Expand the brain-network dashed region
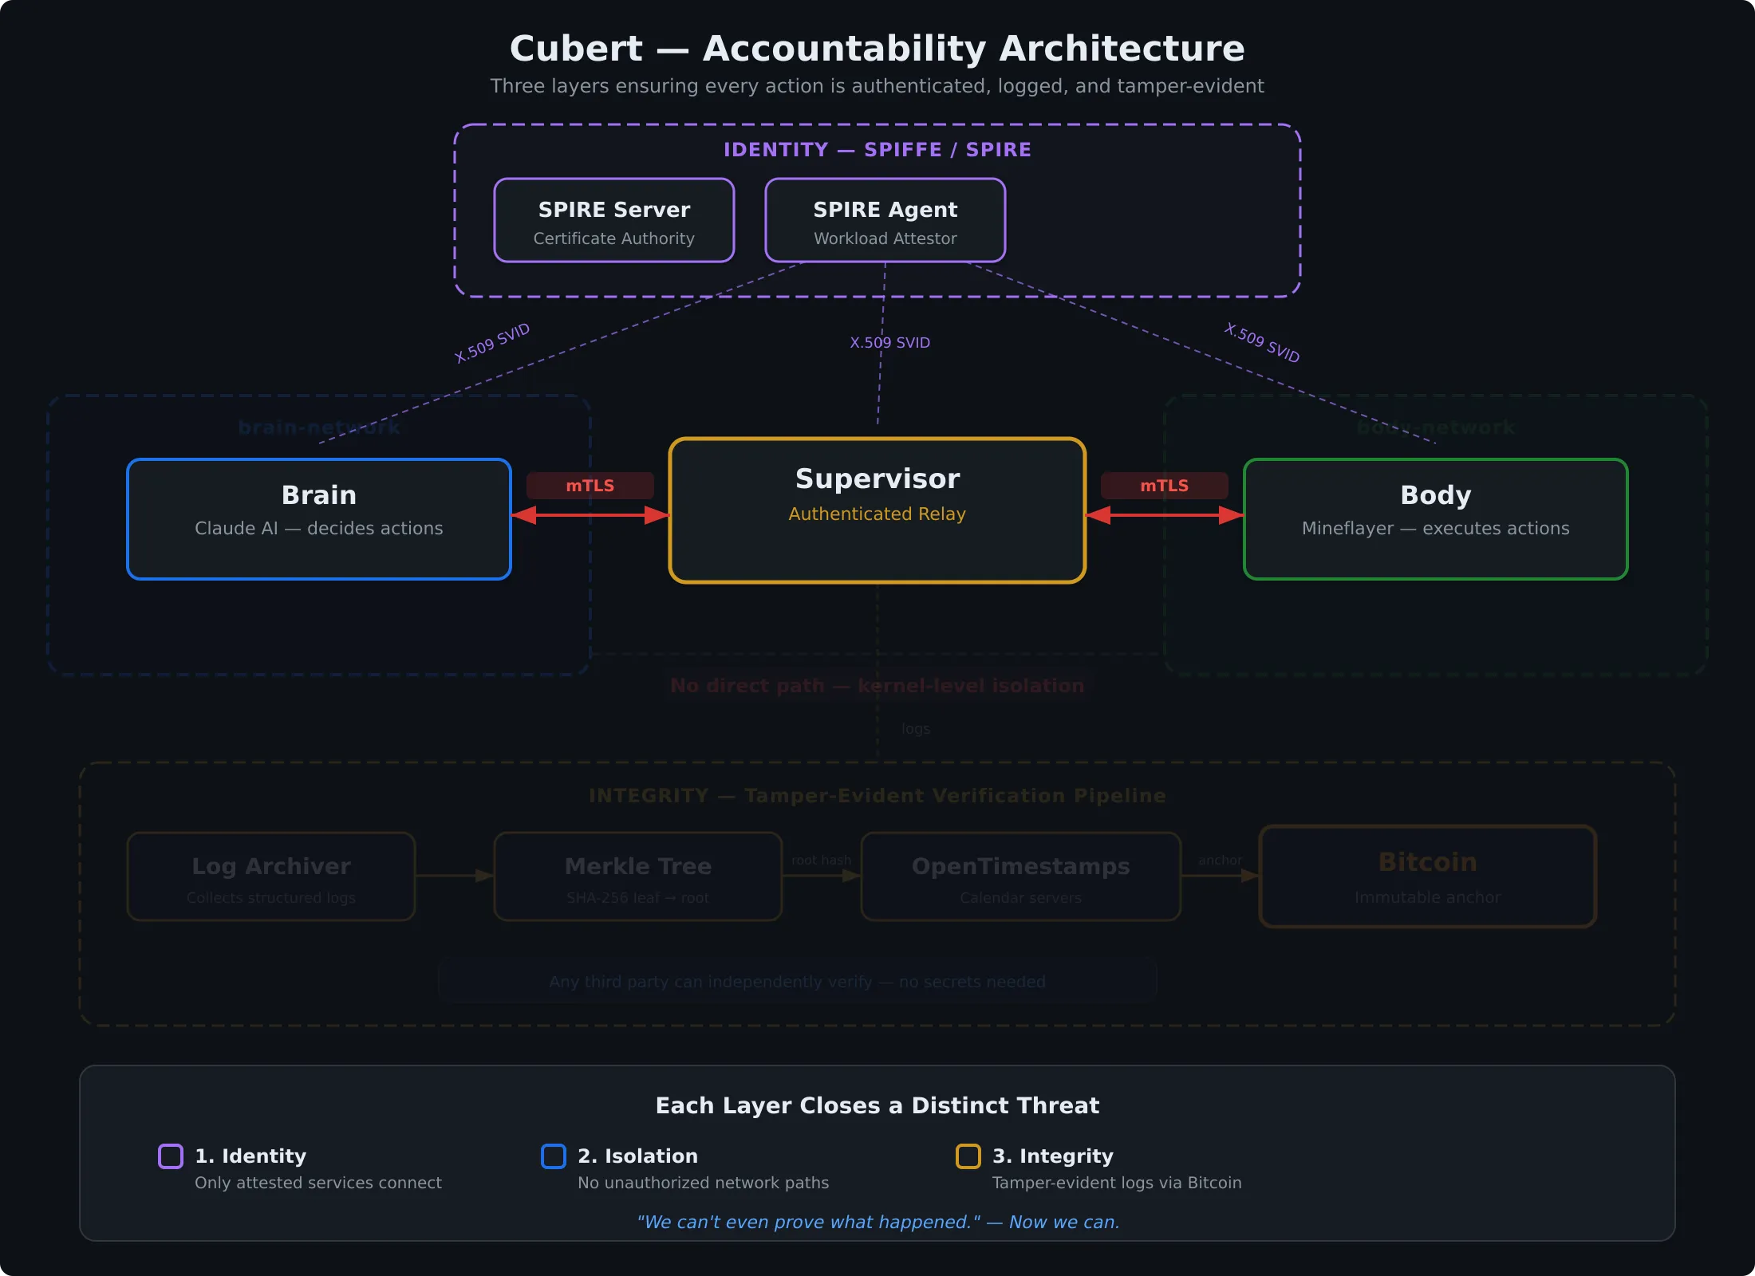 [318, 427]
